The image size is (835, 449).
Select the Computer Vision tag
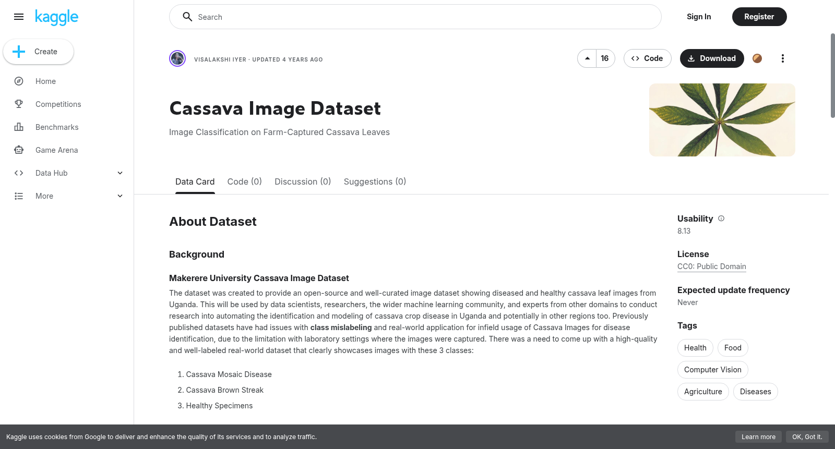(712, 370)
